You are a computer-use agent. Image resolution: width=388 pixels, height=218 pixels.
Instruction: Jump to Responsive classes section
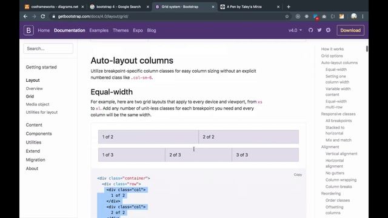click(338, 114)
